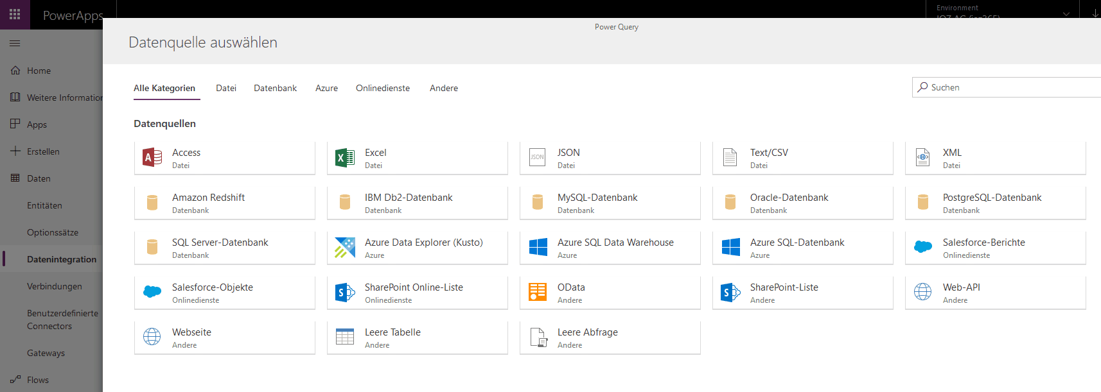Pick the Leere Abfrage option

coord(610,337)
